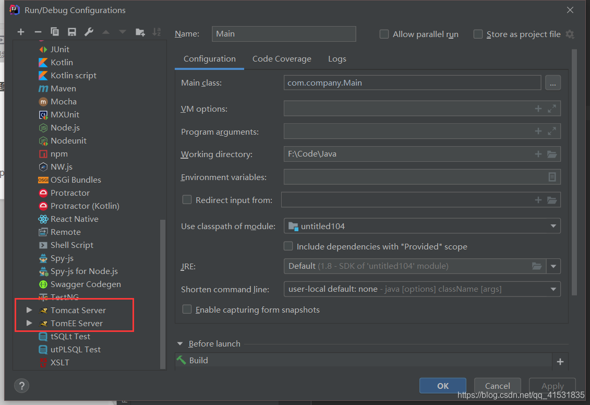Select MXUnit entry
The width and height of the screenshot is (590, 405).
(x=59, y=114)
